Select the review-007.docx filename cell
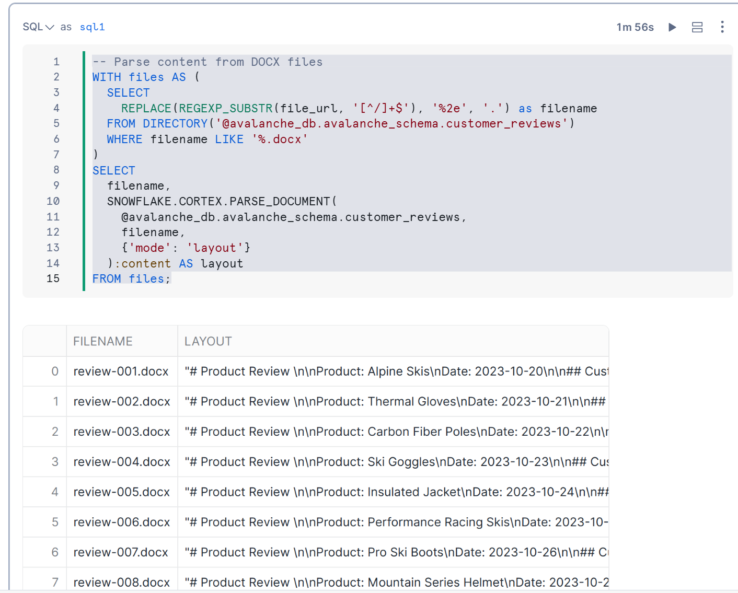 pos(121,552)
